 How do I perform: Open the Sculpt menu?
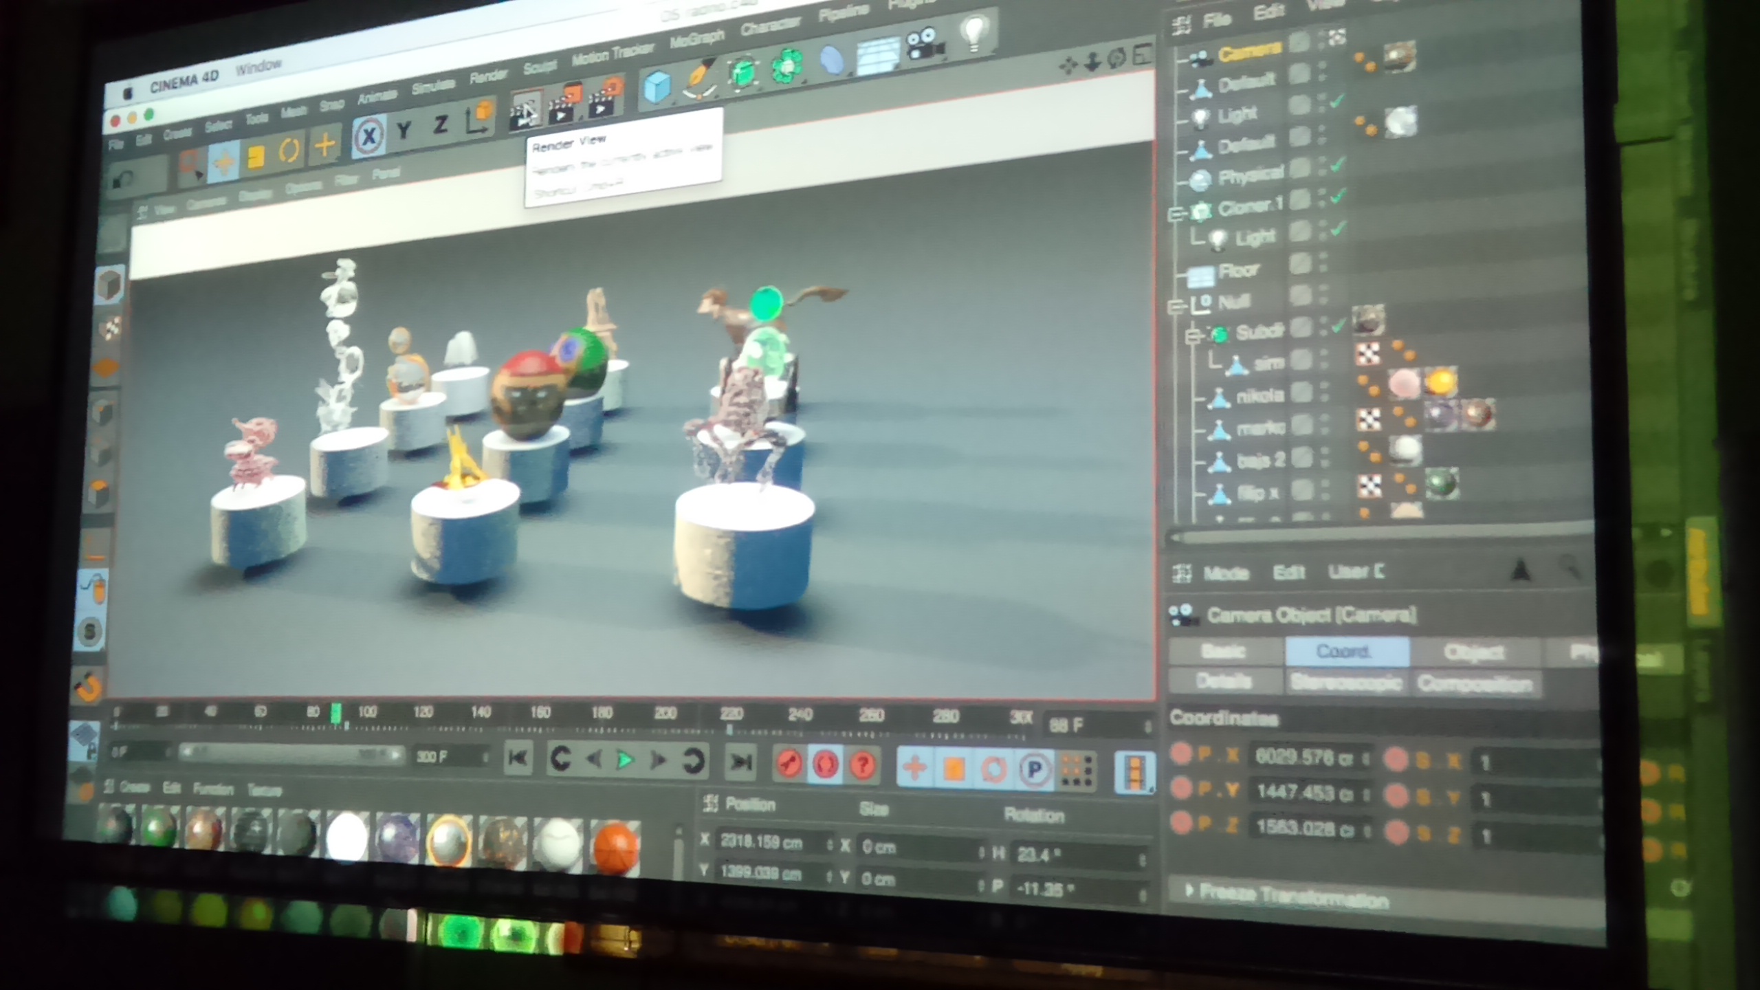click(x=540, y=67)
